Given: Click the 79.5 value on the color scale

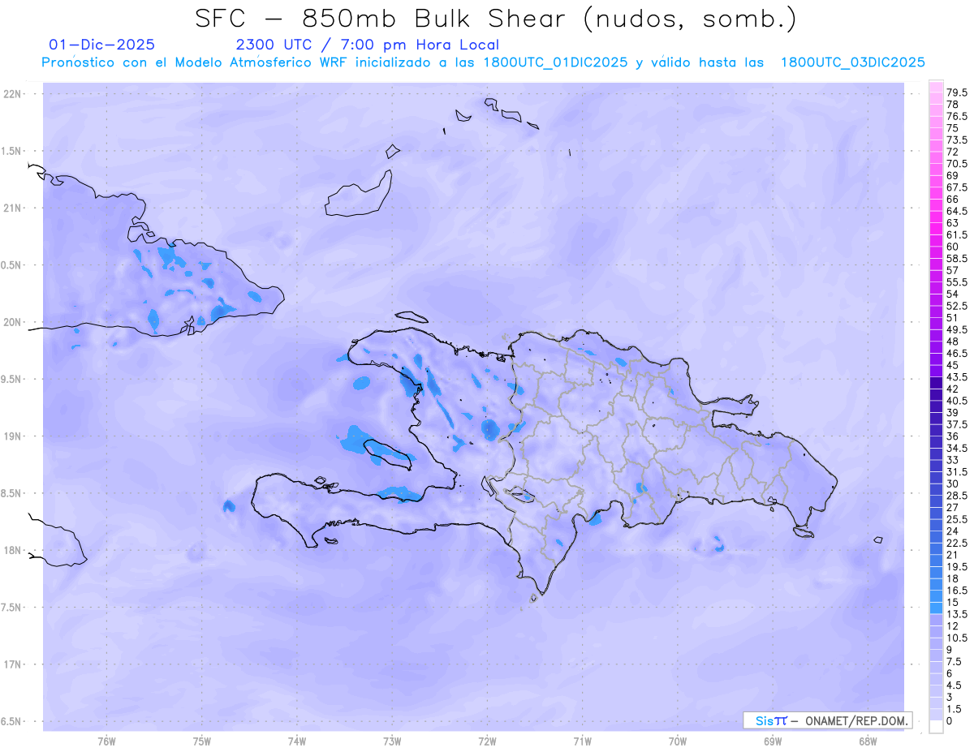Looking at the screenshot, I should 957,92.
